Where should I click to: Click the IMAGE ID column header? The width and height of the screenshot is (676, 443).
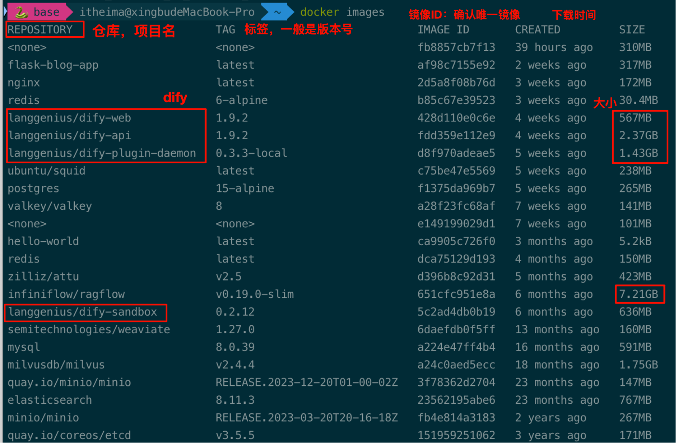coord(443,30)
